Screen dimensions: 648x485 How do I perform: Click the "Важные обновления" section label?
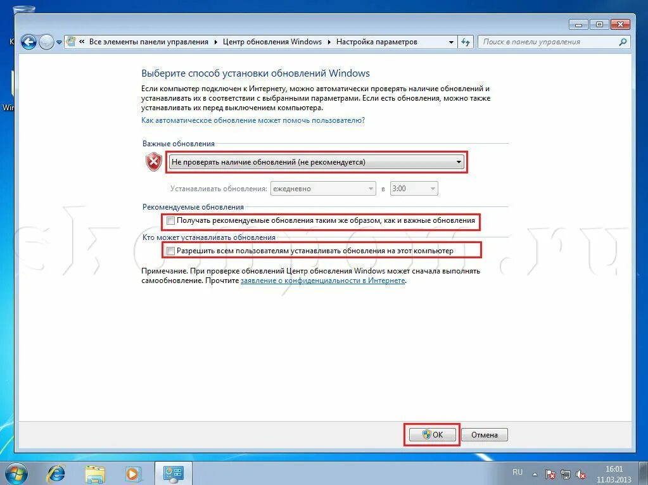[x=179, y=144]
